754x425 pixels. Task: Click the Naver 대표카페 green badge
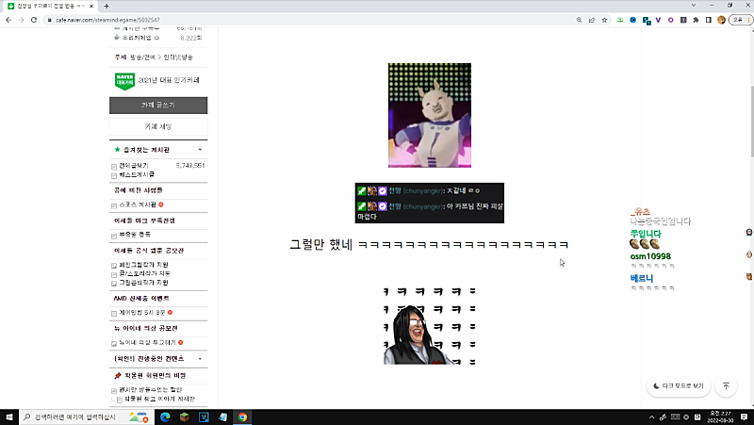click(124, 81)
